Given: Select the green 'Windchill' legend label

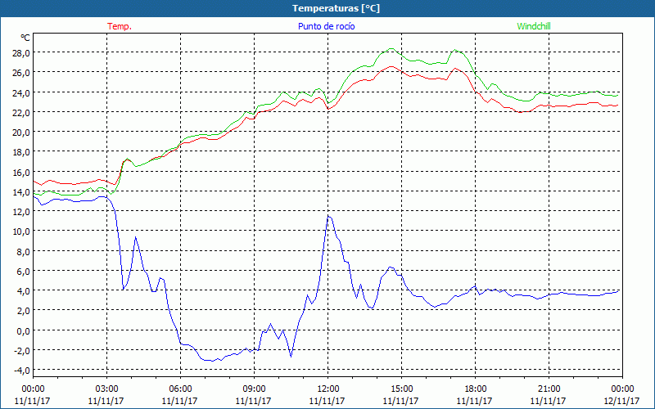Looking at the screenshot, I should coord(534,26).
